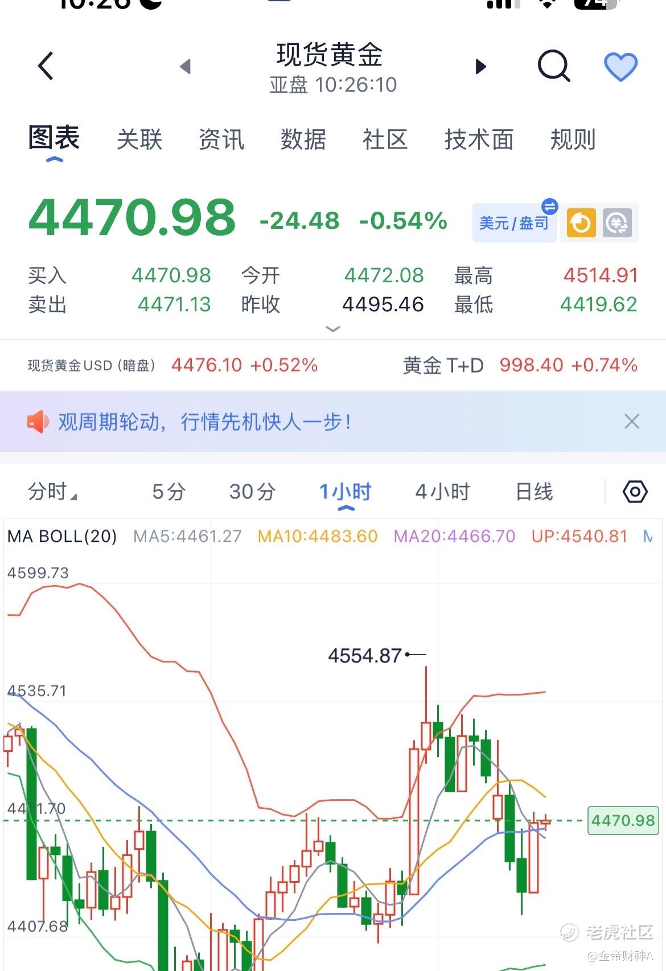The width and height of the screenshot is (666, 971).
Task: Open chart settings hexagon icon
Action: pyautogui.click(x=635, y=491)
